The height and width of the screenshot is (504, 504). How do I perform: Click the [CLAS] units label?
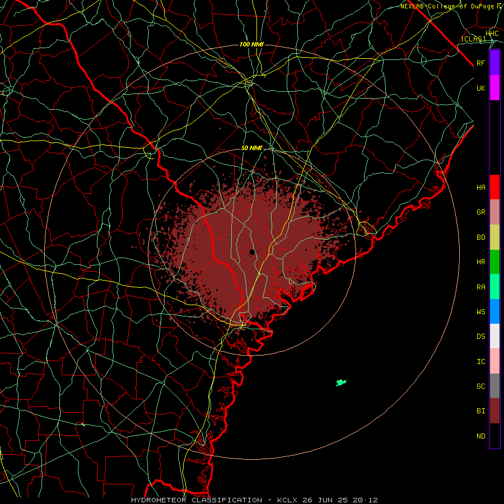pos(473,39)
